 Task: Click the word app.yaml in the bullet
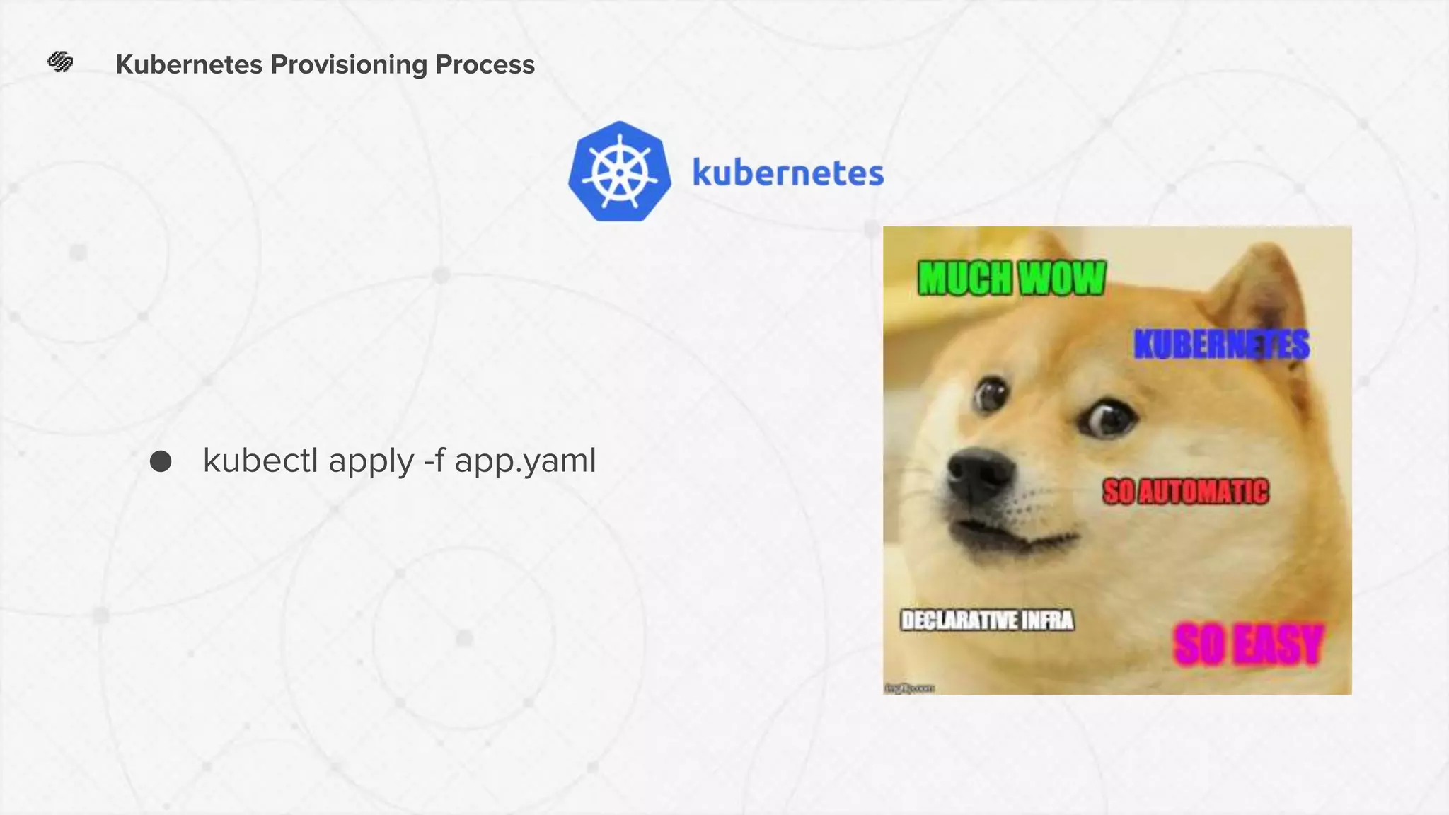click(525, 461)
